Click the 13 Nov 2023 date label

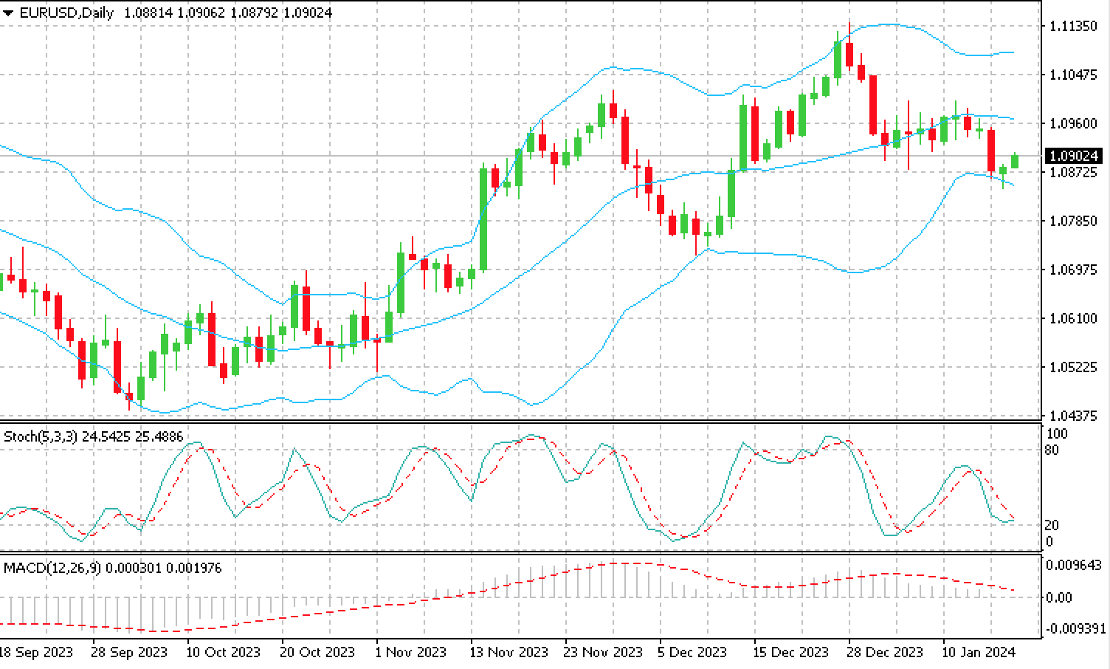tap(509, 652)
